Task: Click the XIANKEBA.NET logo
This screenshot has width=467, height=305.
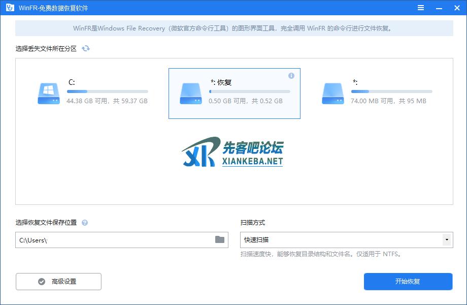Action: [x=233, y=152]
